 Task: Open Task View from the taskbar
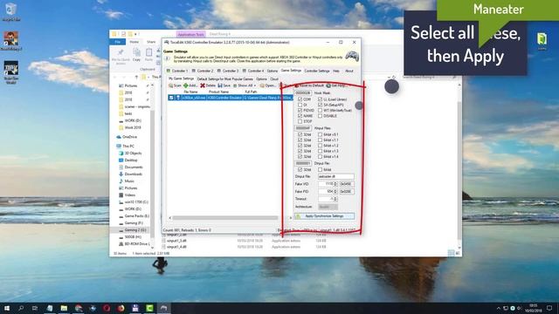click(x=35, y=308)
